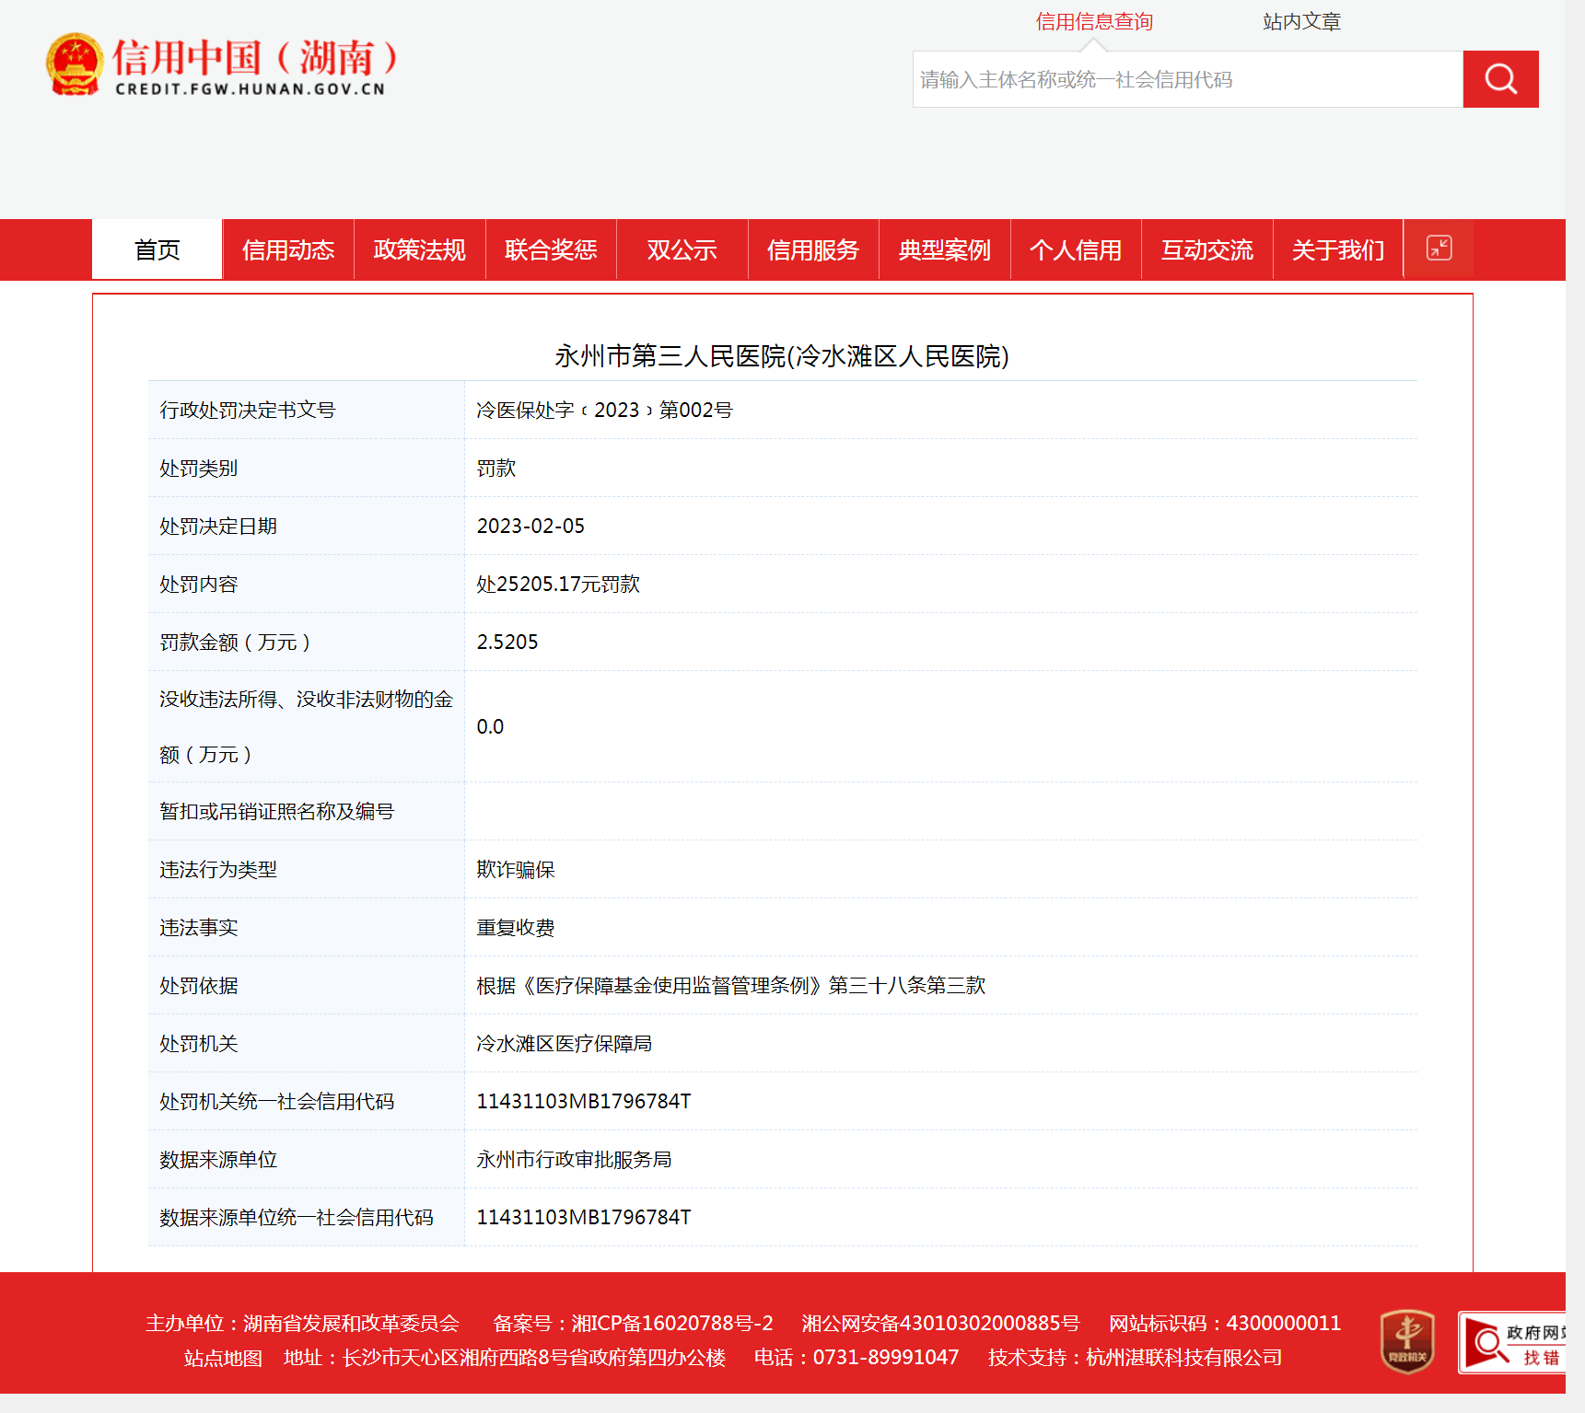
Task: Open the 政策法规 menu item
Action: pos(419,250)
